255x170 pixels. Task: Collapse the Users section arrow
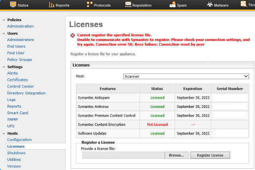coord(4,33)
